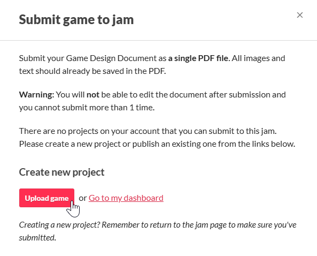Click the italic "Creating a new project?" text

tap(59, 225)
